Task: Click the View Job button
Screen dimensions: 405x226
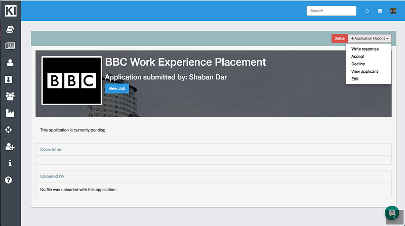Action: [117, 88]
